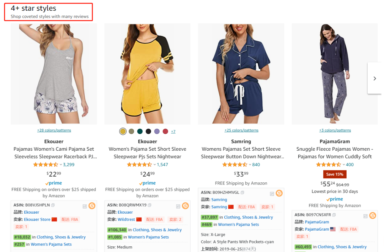Open 1,547 reviews link

point(162,165)
